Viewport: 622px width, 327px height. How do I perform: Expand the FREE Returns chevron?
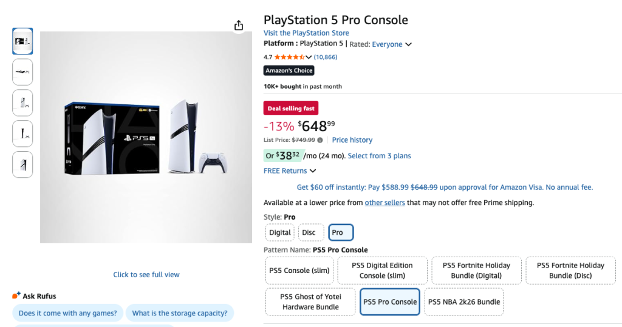(313, 171)
